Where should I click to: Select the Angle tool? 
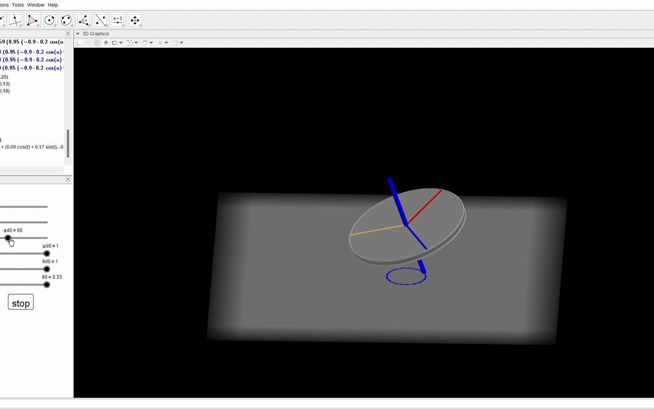[84, 20]
